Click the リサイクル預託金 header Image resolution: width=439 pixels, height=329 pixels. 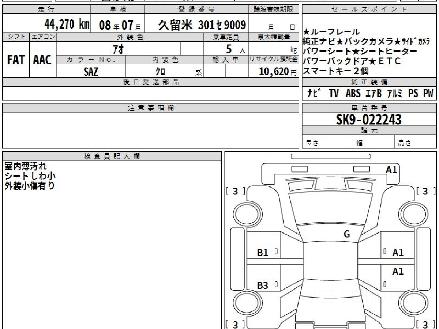[x=274, y=60]
